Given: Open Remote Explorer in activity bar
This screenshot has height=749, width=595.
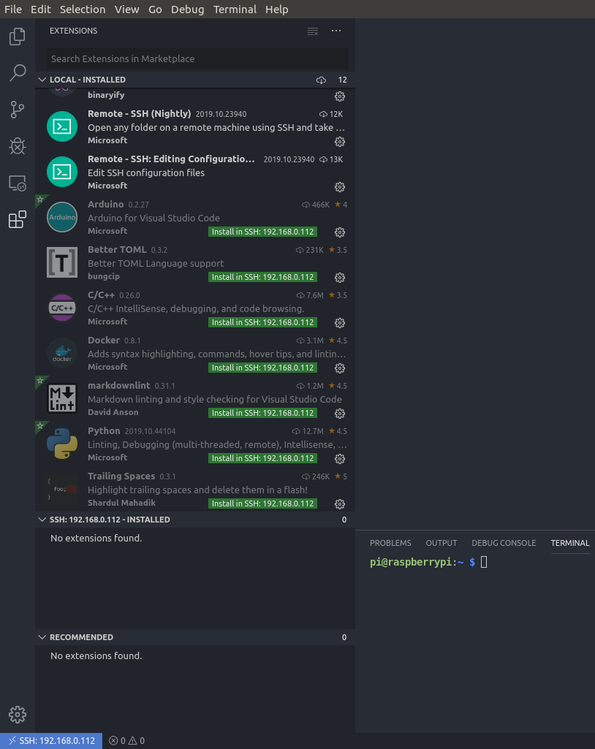Looking at the screenshot, I should tap(18, 183).
